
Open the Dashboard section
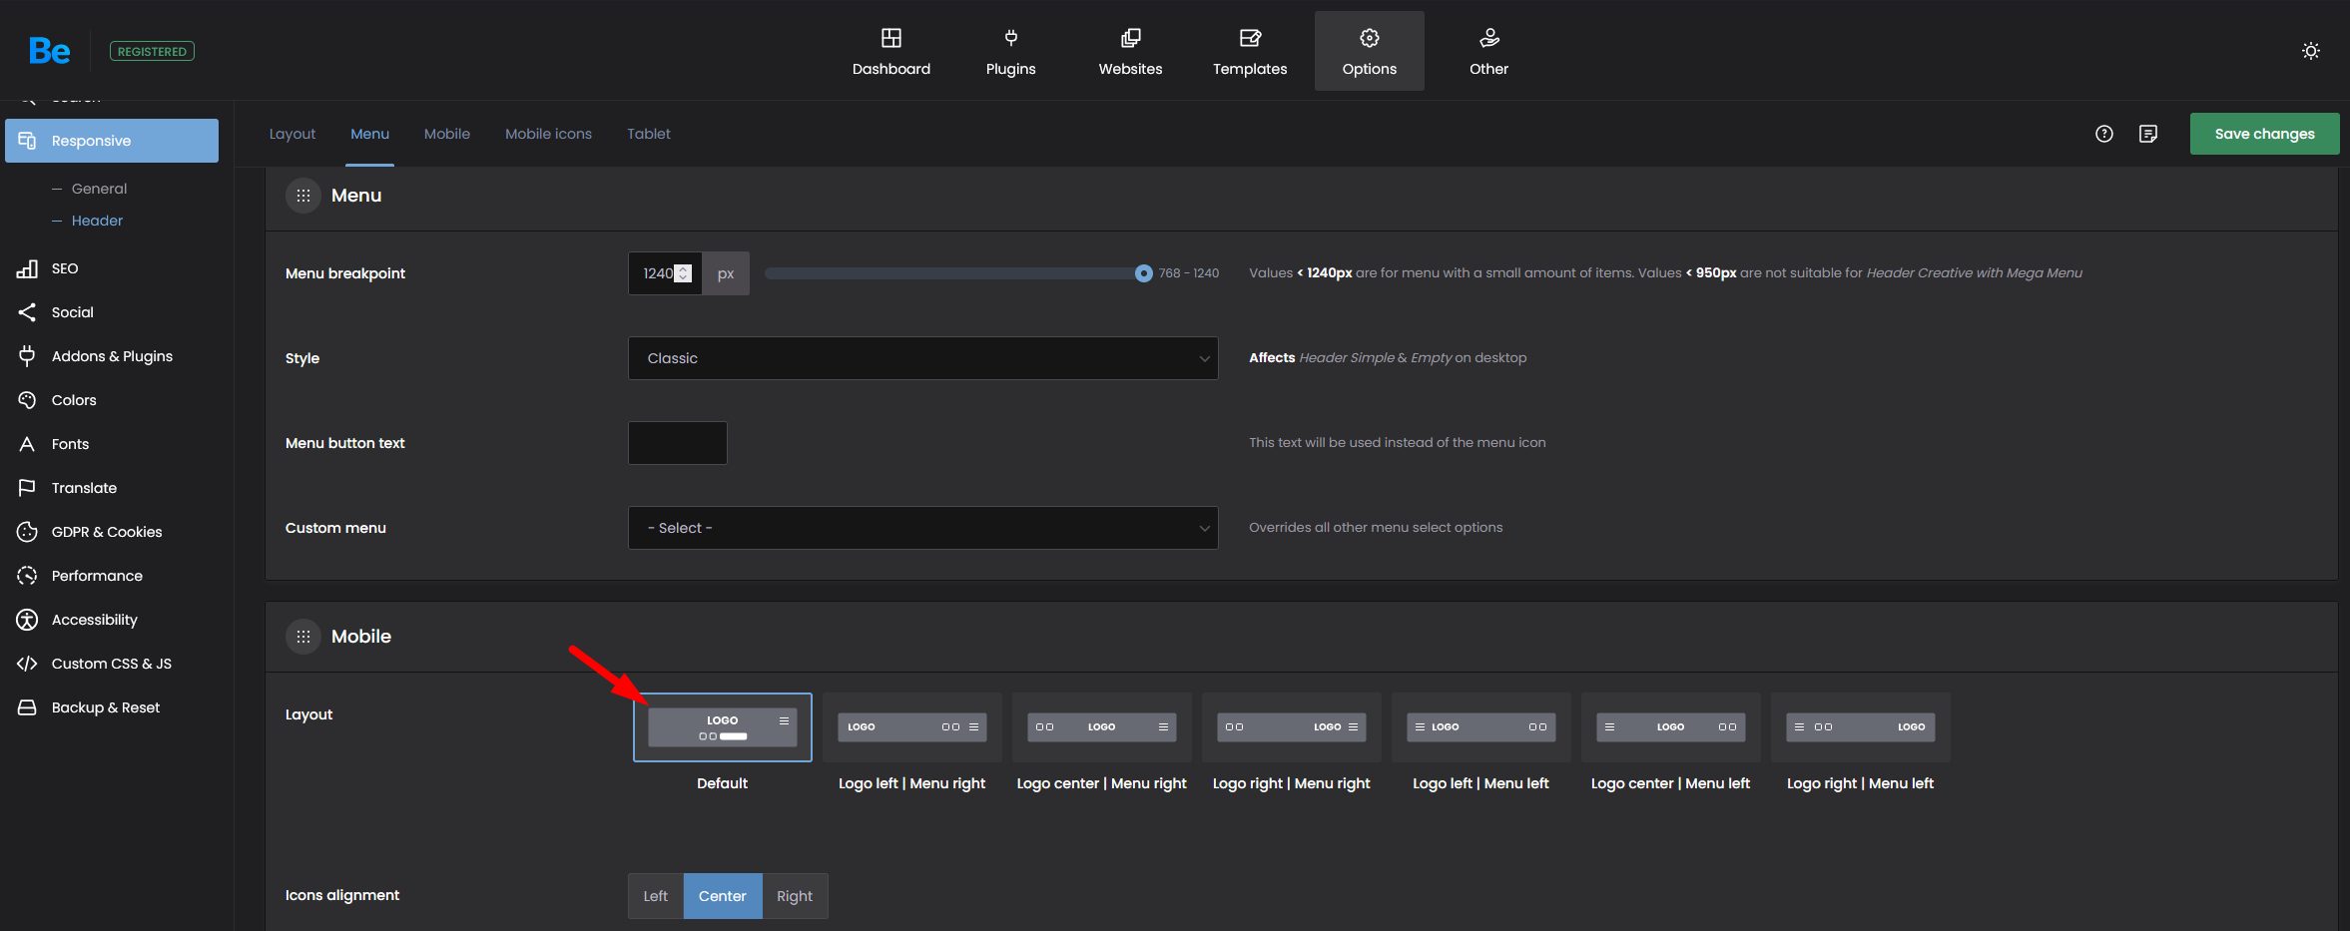pos(890,52)
